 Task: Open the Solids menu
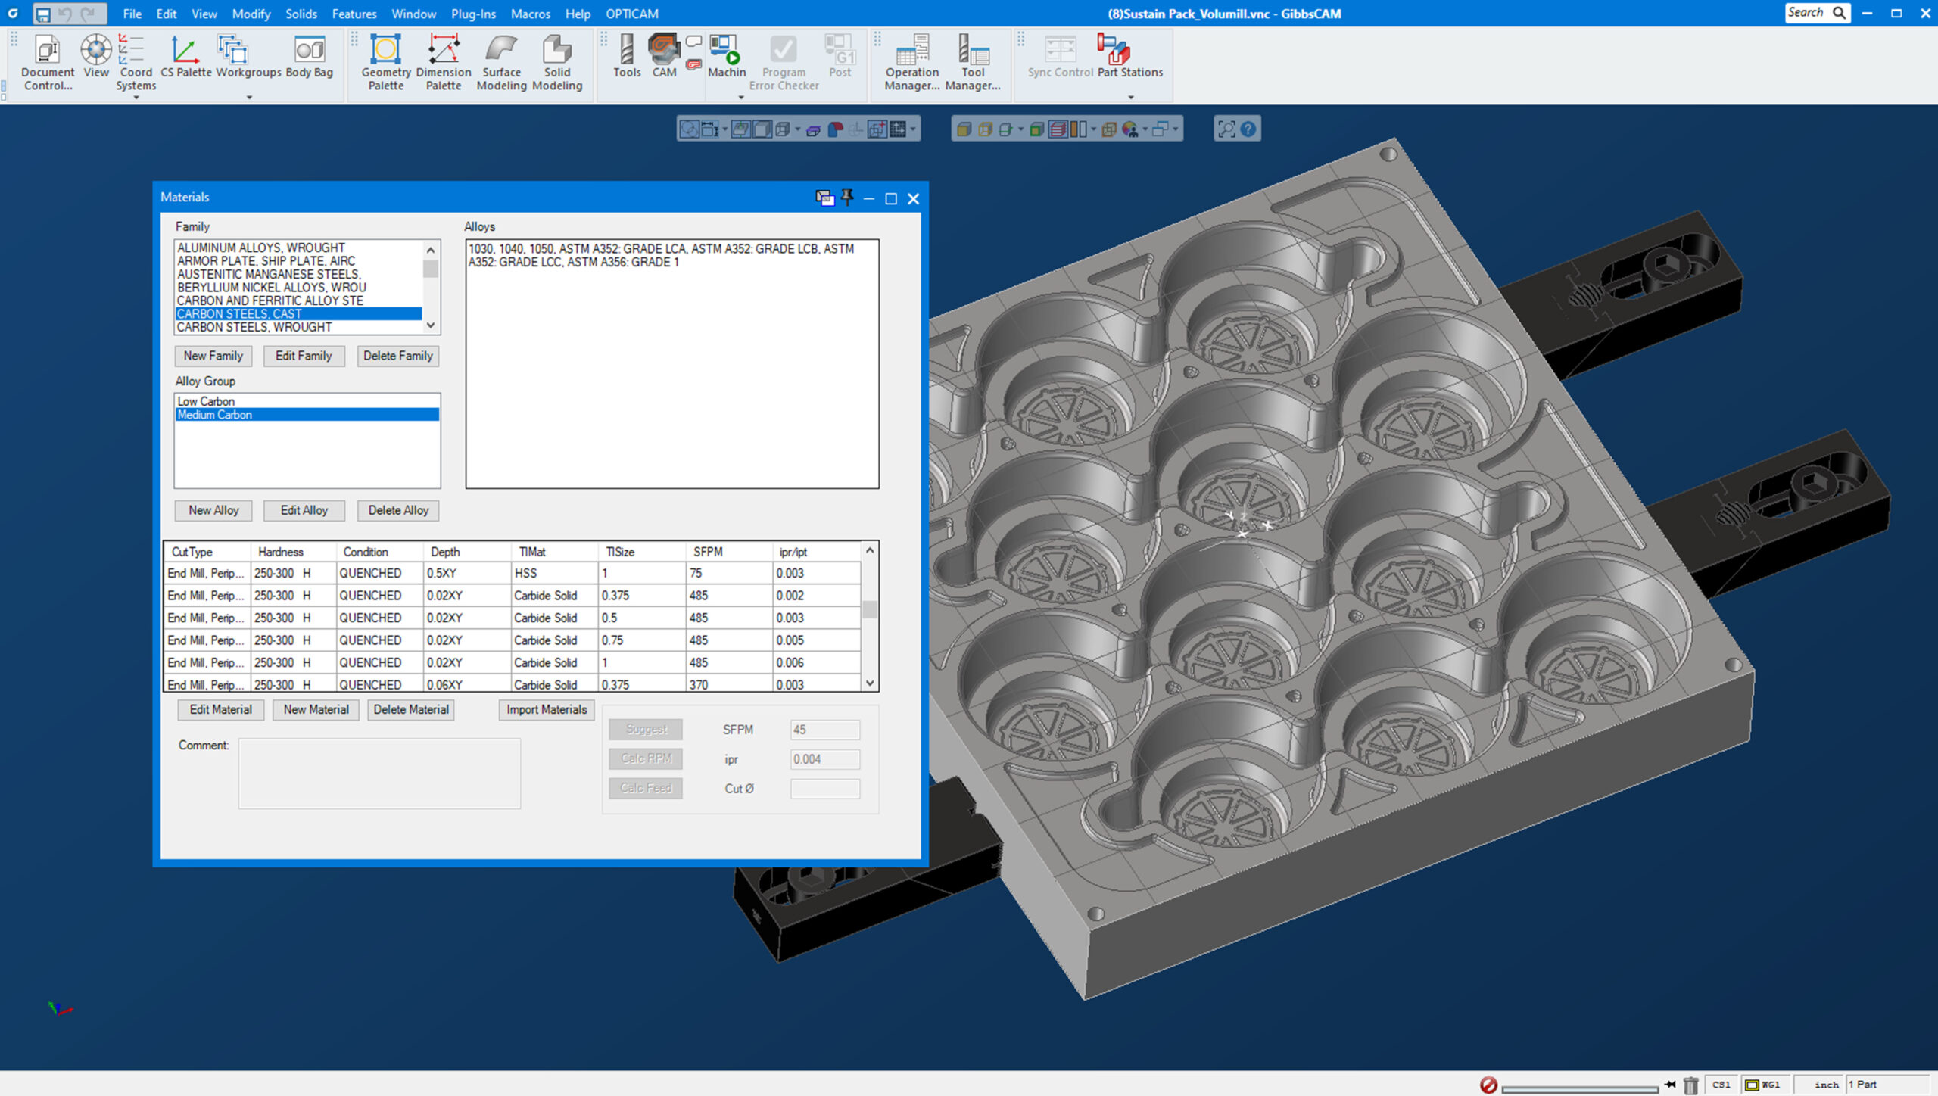pos(301,14)
